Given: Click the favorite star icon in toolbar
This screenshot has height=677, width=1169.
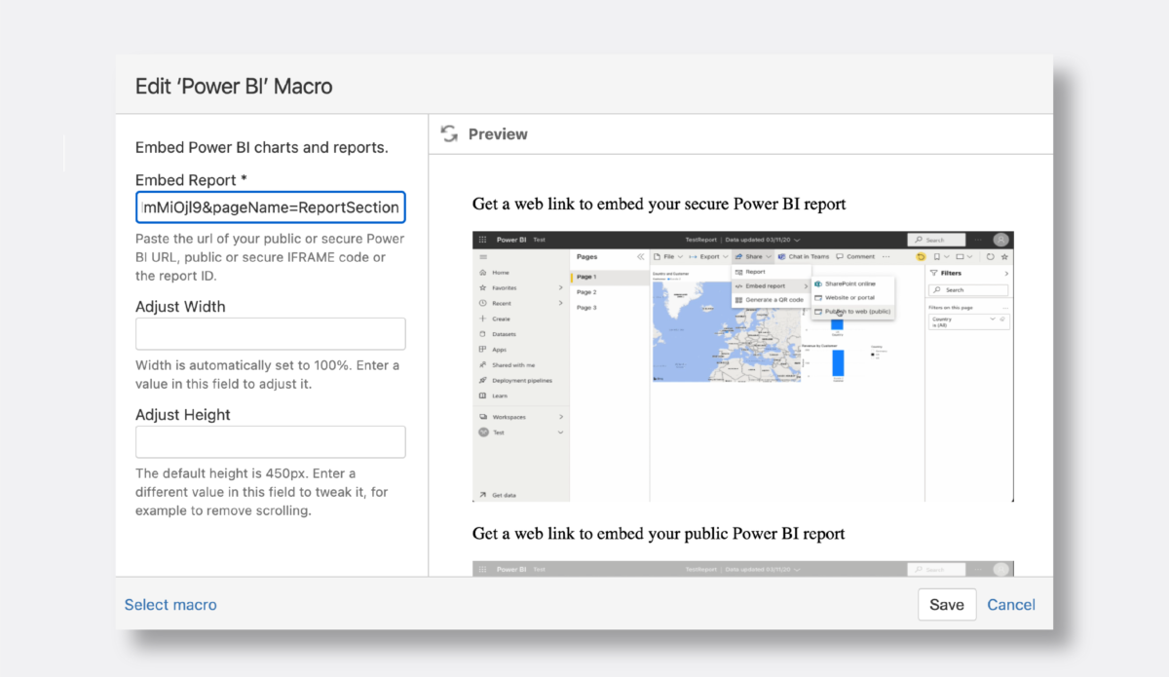Looking at the screenshot, I should click(x=1004, y=257).
